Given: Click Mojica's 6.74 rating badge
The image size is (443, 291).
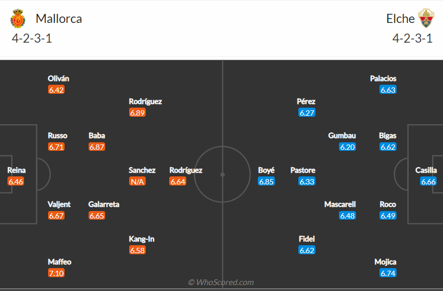Looking at the screenshot, I should tap(388, 273).
